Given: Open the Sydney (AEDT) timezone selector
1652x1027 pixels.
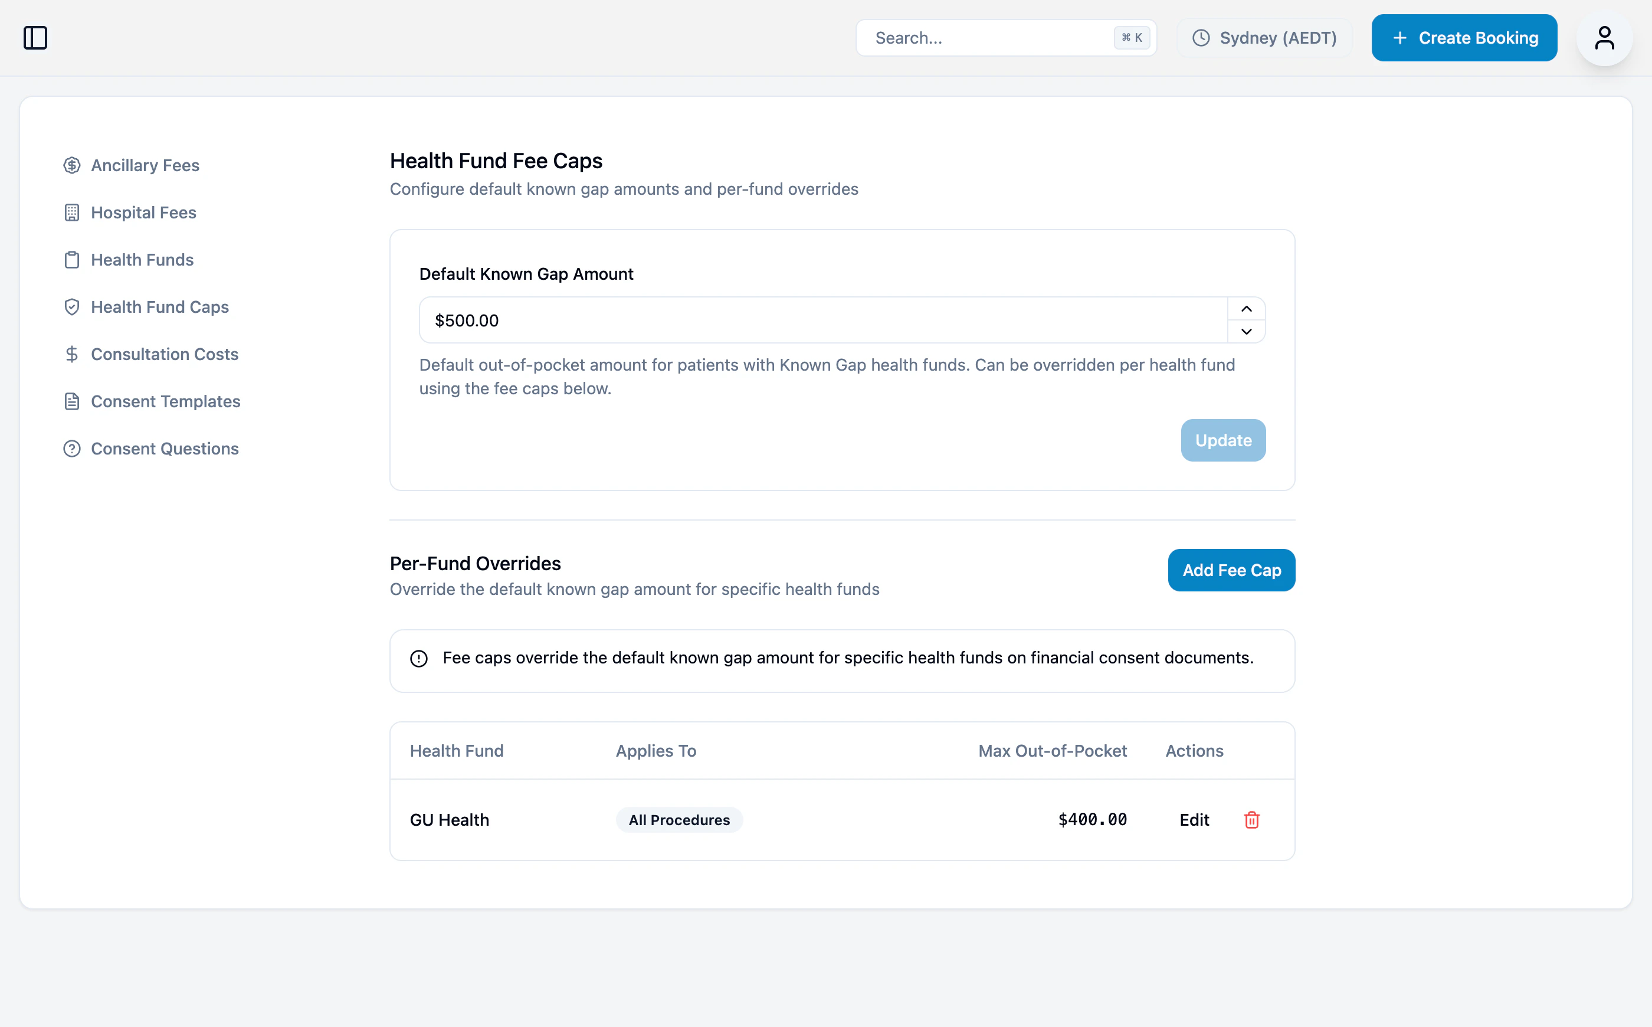Looking at the screenshot, I should tap(1264, 38).
